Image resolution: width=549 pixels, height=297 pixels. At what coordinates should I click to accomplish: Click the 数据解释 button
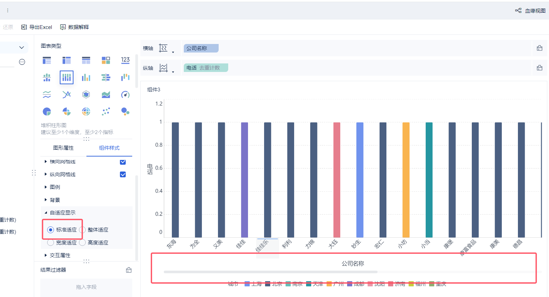click(74, 27)
